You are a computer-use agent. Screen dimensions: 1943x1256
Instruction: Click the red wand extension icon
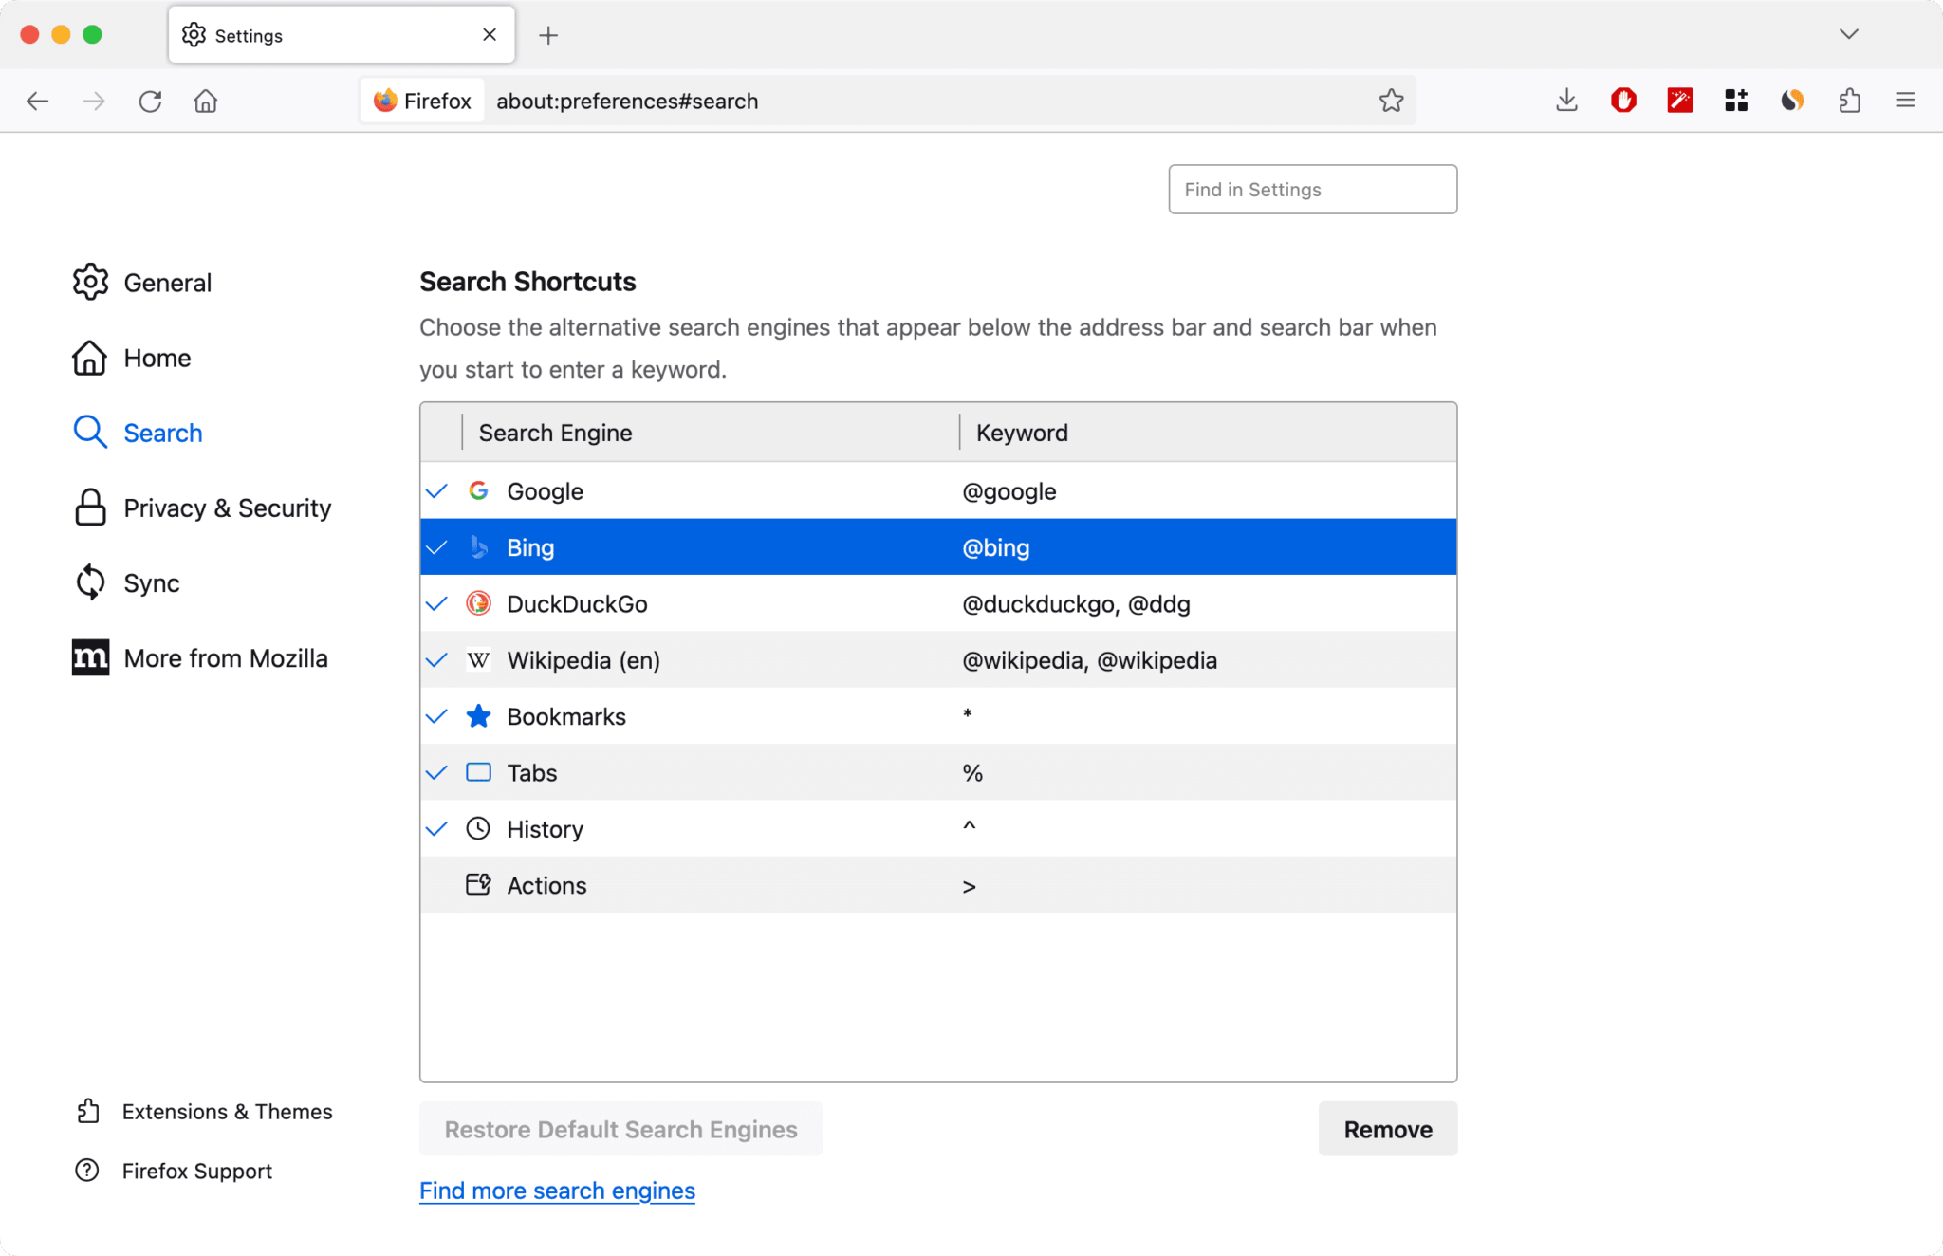click(1679, 101)
